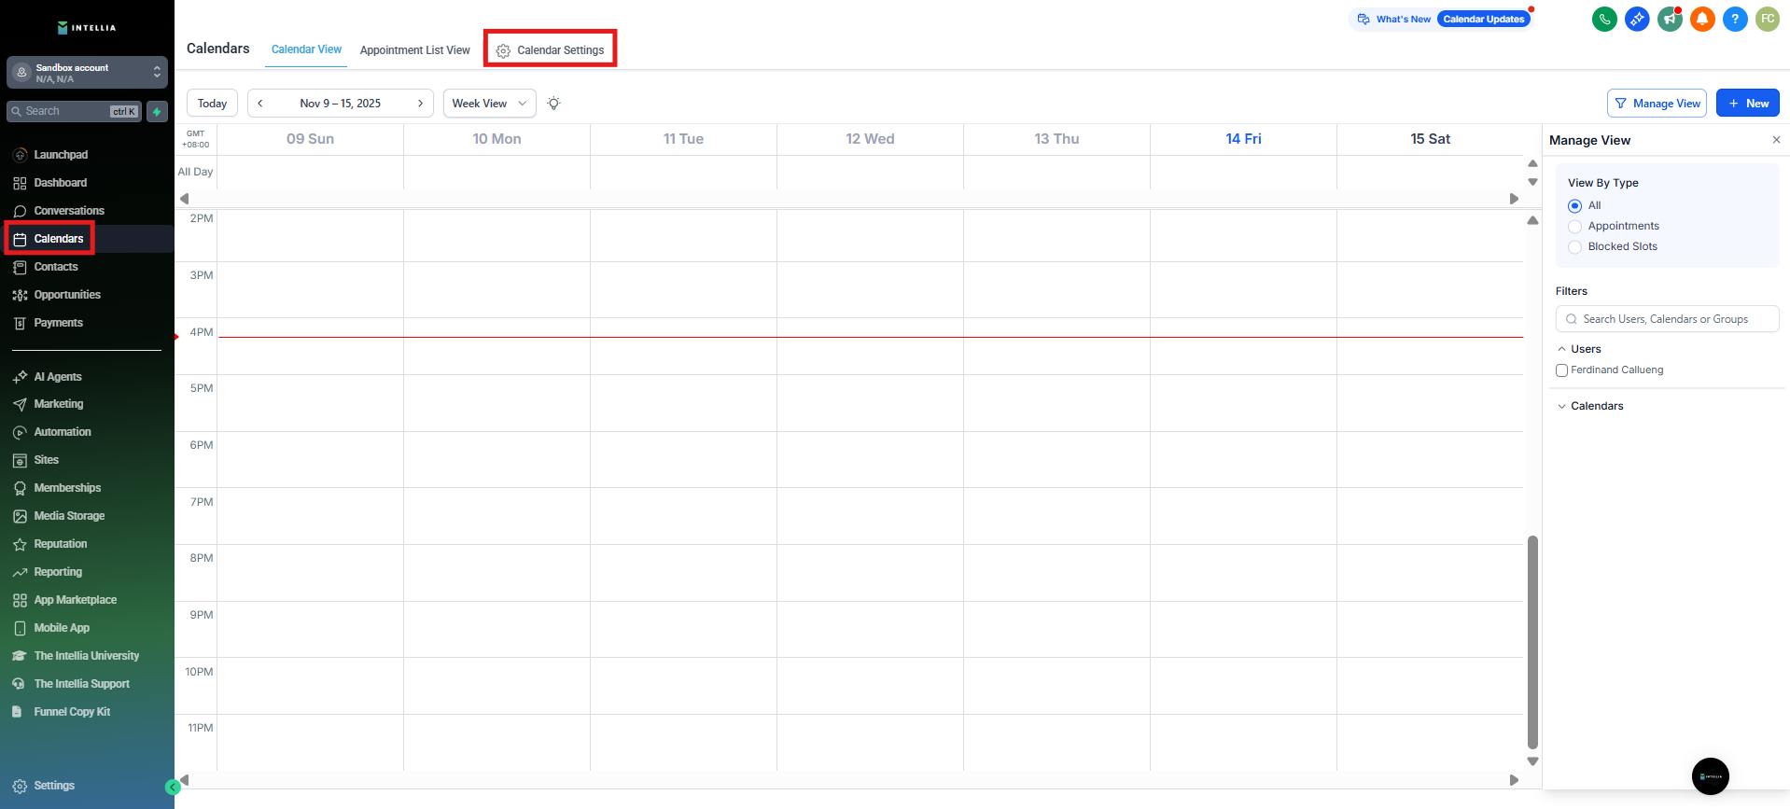The height and width of the screenshot is (809, 1790).
Task: Click the blue help question mark icon
Action: pyautogui.click(x=1735, y=19)
